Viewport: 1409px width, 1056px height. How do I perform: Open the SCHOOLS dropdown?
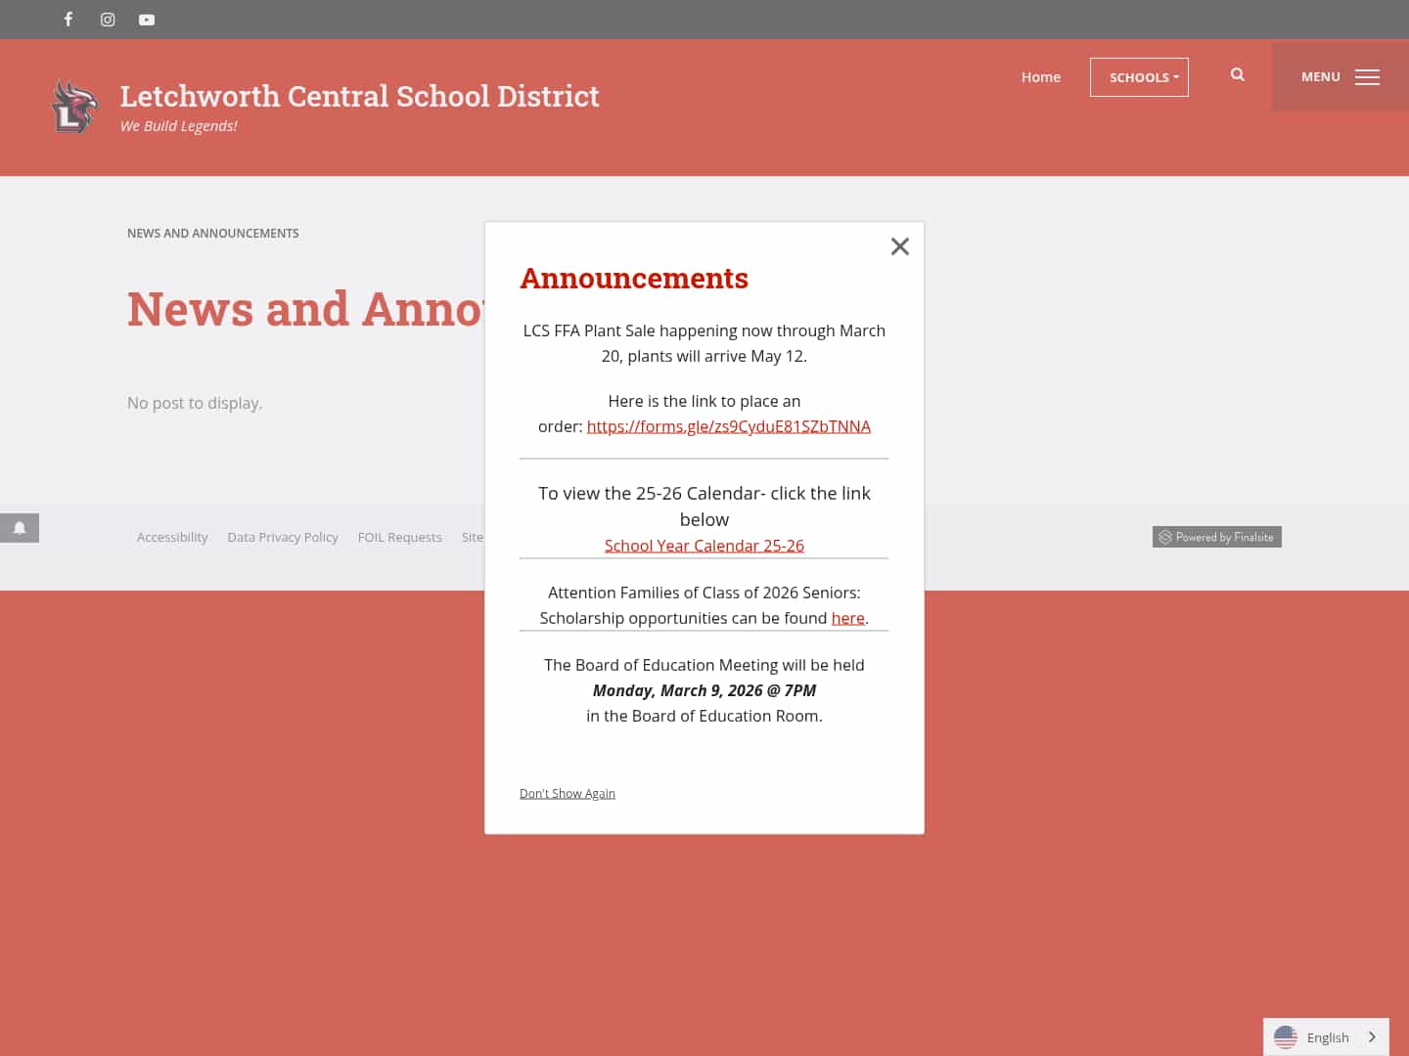pyautogui.click(x=1139, y=76)
